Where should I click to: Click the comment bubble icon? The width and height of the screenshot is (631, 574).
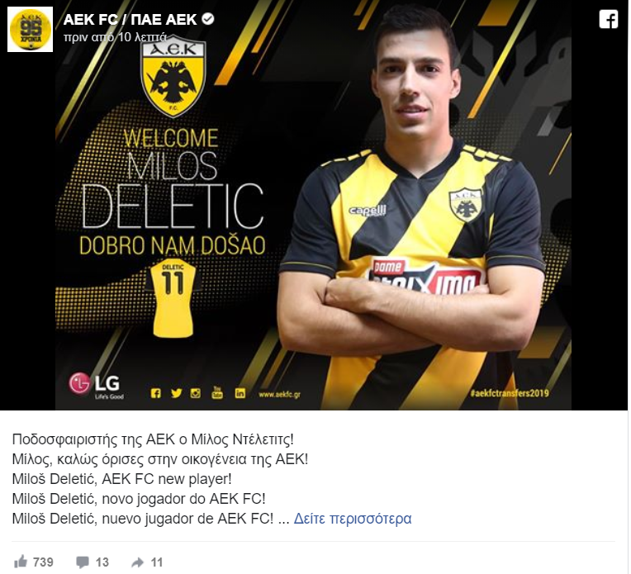[x=83, y=562]
